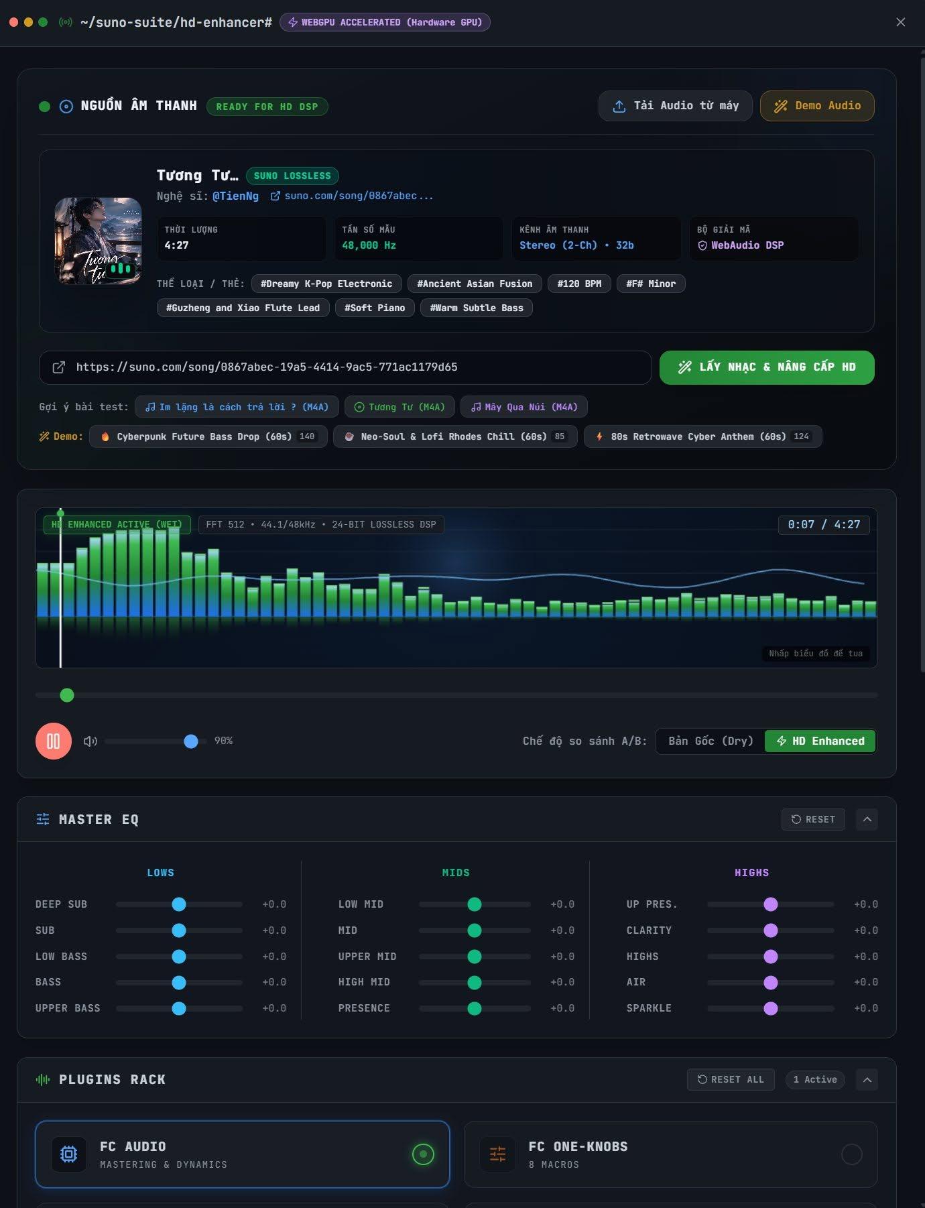925x1208 pixels.
Task: Load Cyberpunk Future Bass Drop demo
Action: (x=208, y=436)
